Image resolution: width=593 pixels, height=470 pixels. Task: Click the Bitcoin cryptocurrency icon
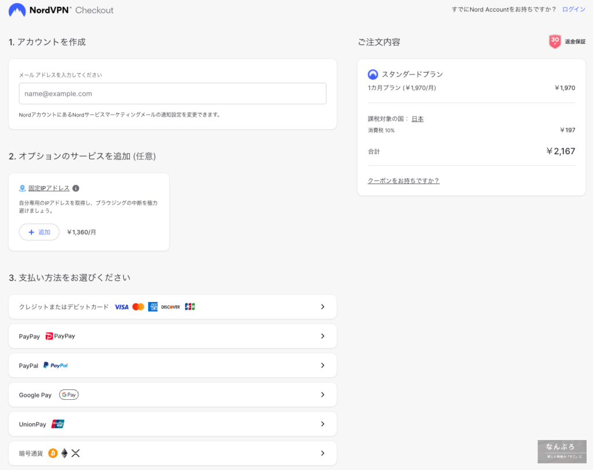point(53,453)
